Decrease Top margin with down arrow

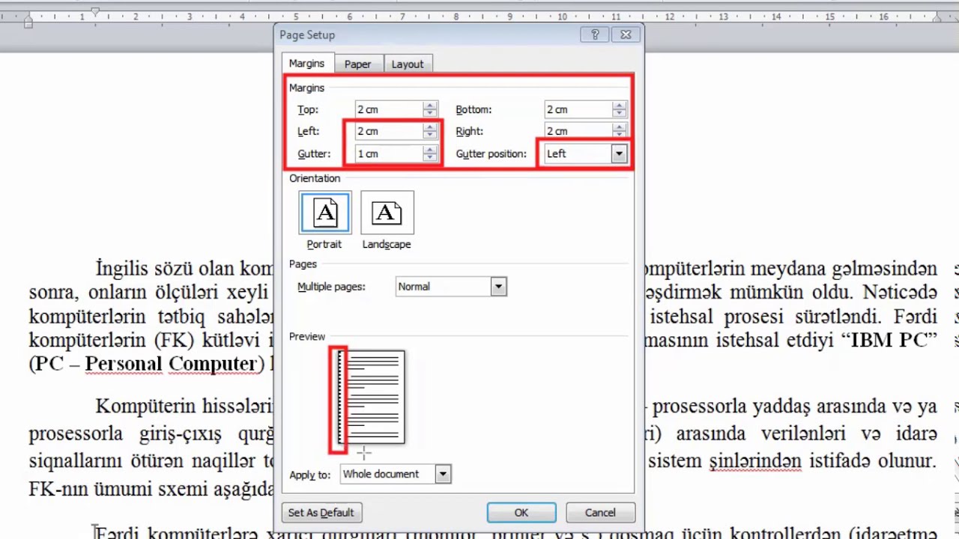point(430,114)
